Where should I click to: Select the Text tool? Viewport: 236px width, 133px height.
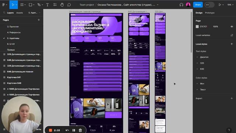pos(48,5)
